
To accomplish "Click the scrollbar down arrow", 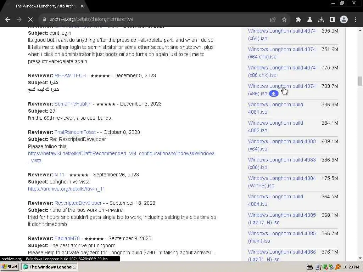I will 360,258.
